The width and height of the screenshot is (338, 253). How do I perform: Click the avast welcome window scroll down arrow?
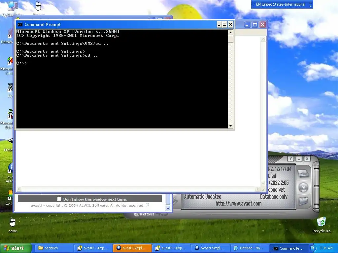click(168, 208)
